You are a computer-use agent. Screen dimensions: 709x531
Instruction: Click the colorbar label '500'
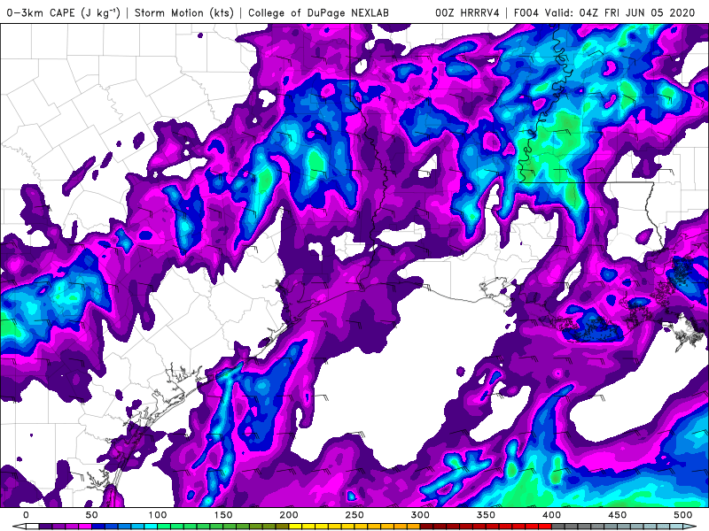(x=682, y=515)
